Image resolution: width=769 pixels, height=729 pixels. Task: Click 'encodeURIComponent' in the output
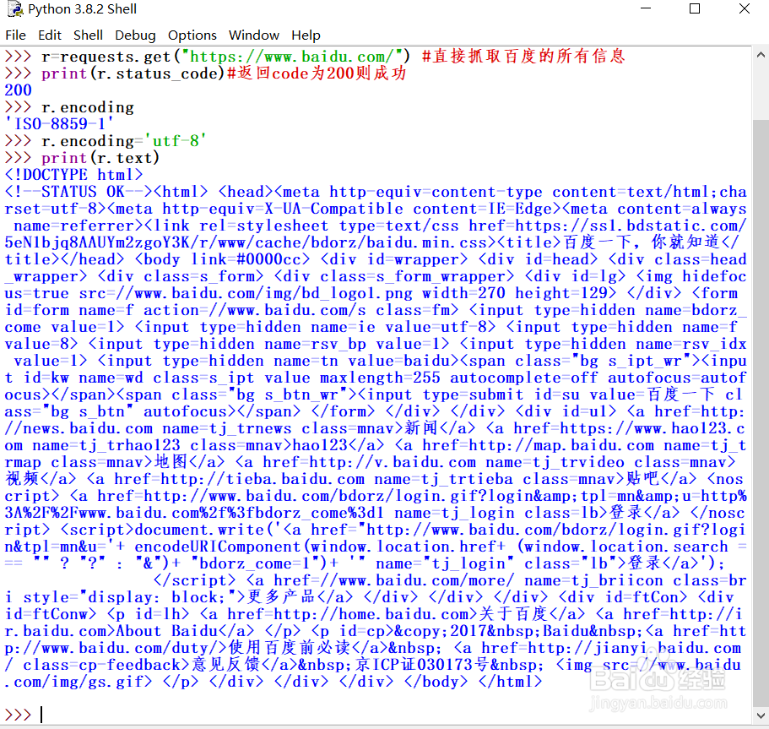click(217, 547)
